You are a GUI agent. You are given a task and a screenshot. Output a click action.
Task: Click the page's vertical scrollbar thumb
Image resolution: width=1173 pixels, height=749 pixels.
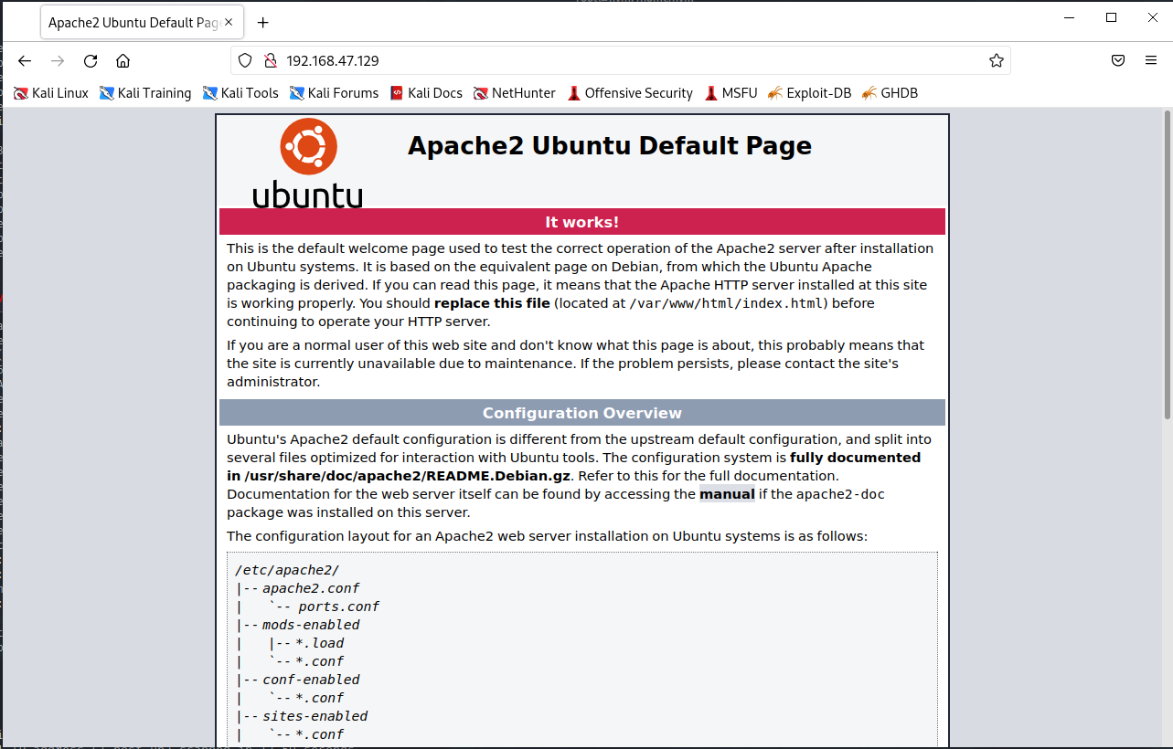tap(1168, 263)
